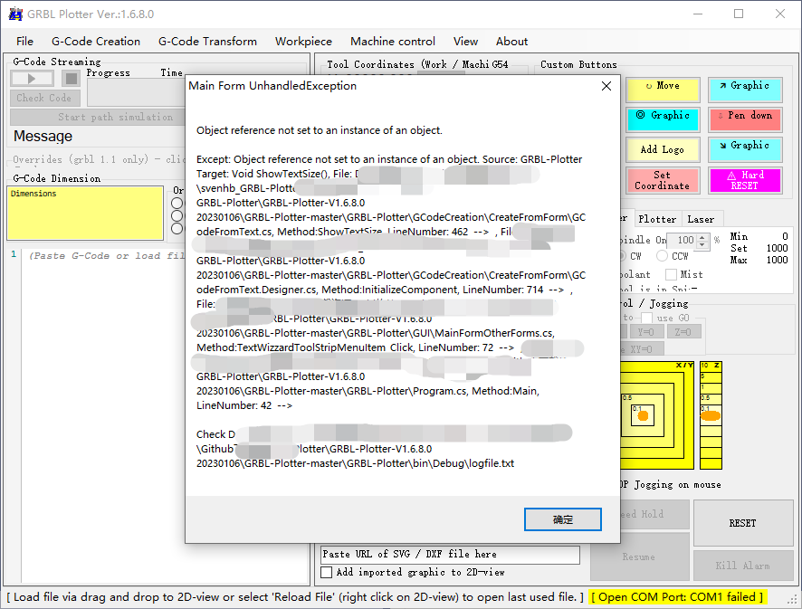The height and width of the screenshot is (609, 802).
Task: Close the UnhandledException dialog with X
Action: tap(606, 86)
